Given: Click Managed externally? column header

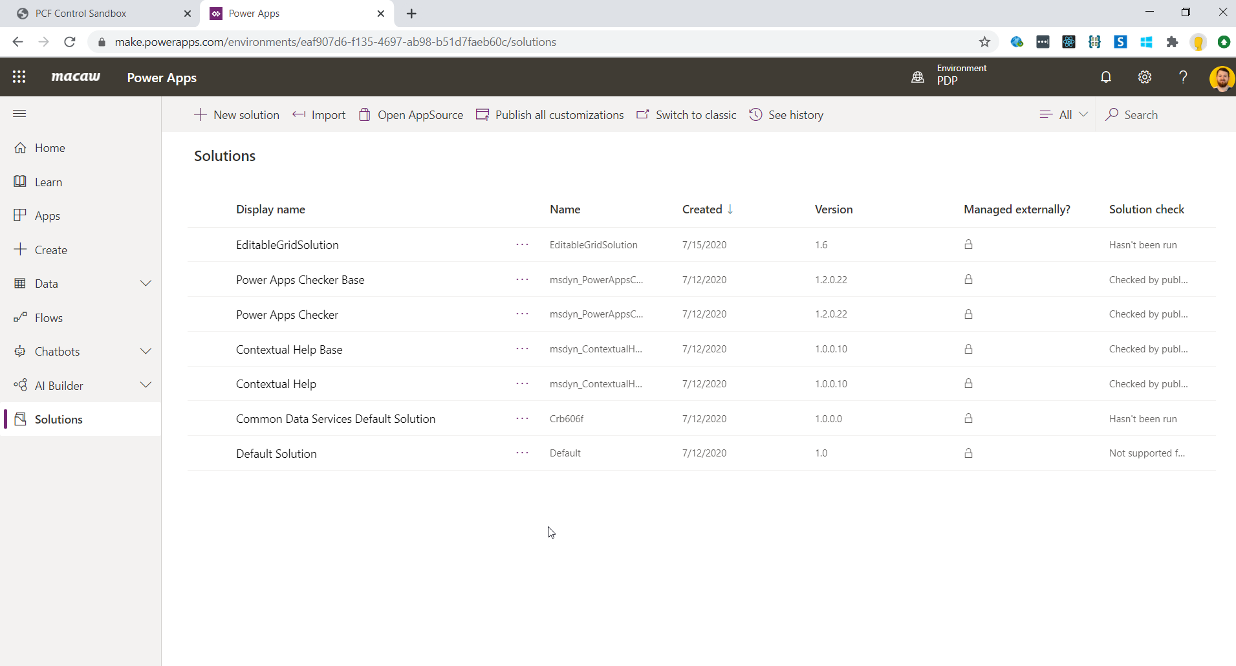Looking at the screenshot, I should pos(1017,209).
